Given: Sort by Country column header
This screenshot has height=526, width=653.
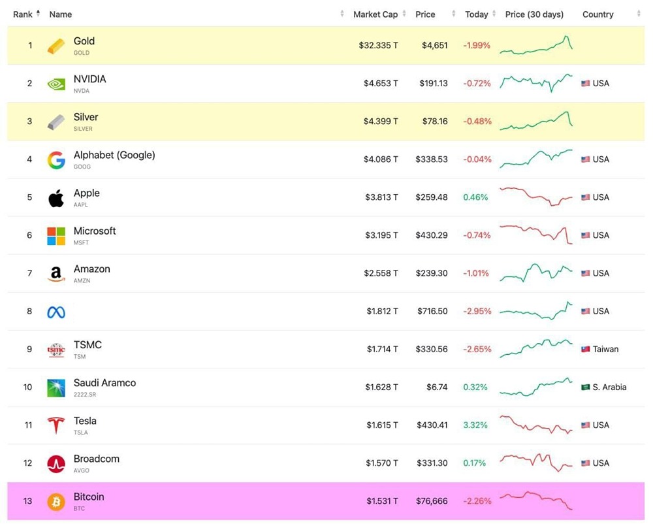Looking at the screenshot, I should pos(598,14).
